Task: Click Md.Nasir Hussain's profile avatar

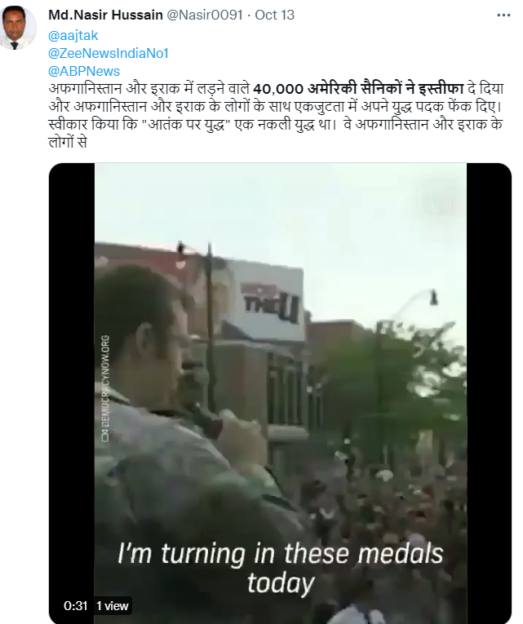Action: tap(17, 28)
